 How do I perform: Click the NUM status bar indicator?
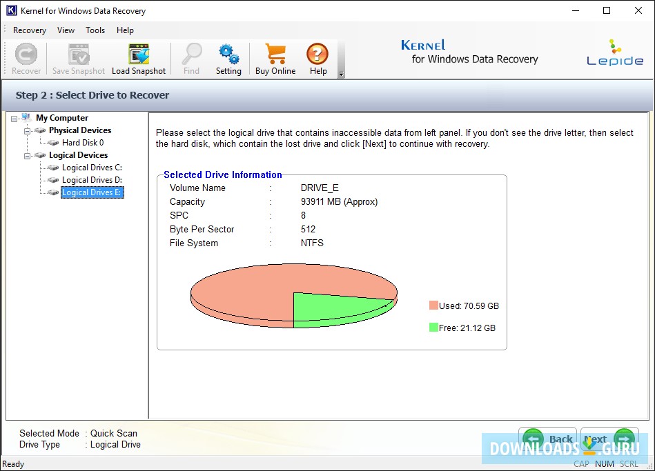(x=605, y=464)
